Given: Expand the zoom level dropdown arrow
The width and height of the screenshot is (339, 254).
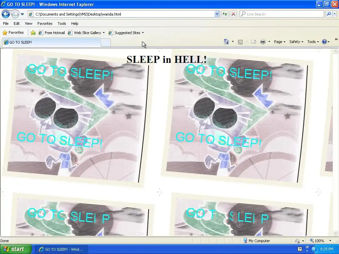Looking at the screenshot, I should pos(330,241).
